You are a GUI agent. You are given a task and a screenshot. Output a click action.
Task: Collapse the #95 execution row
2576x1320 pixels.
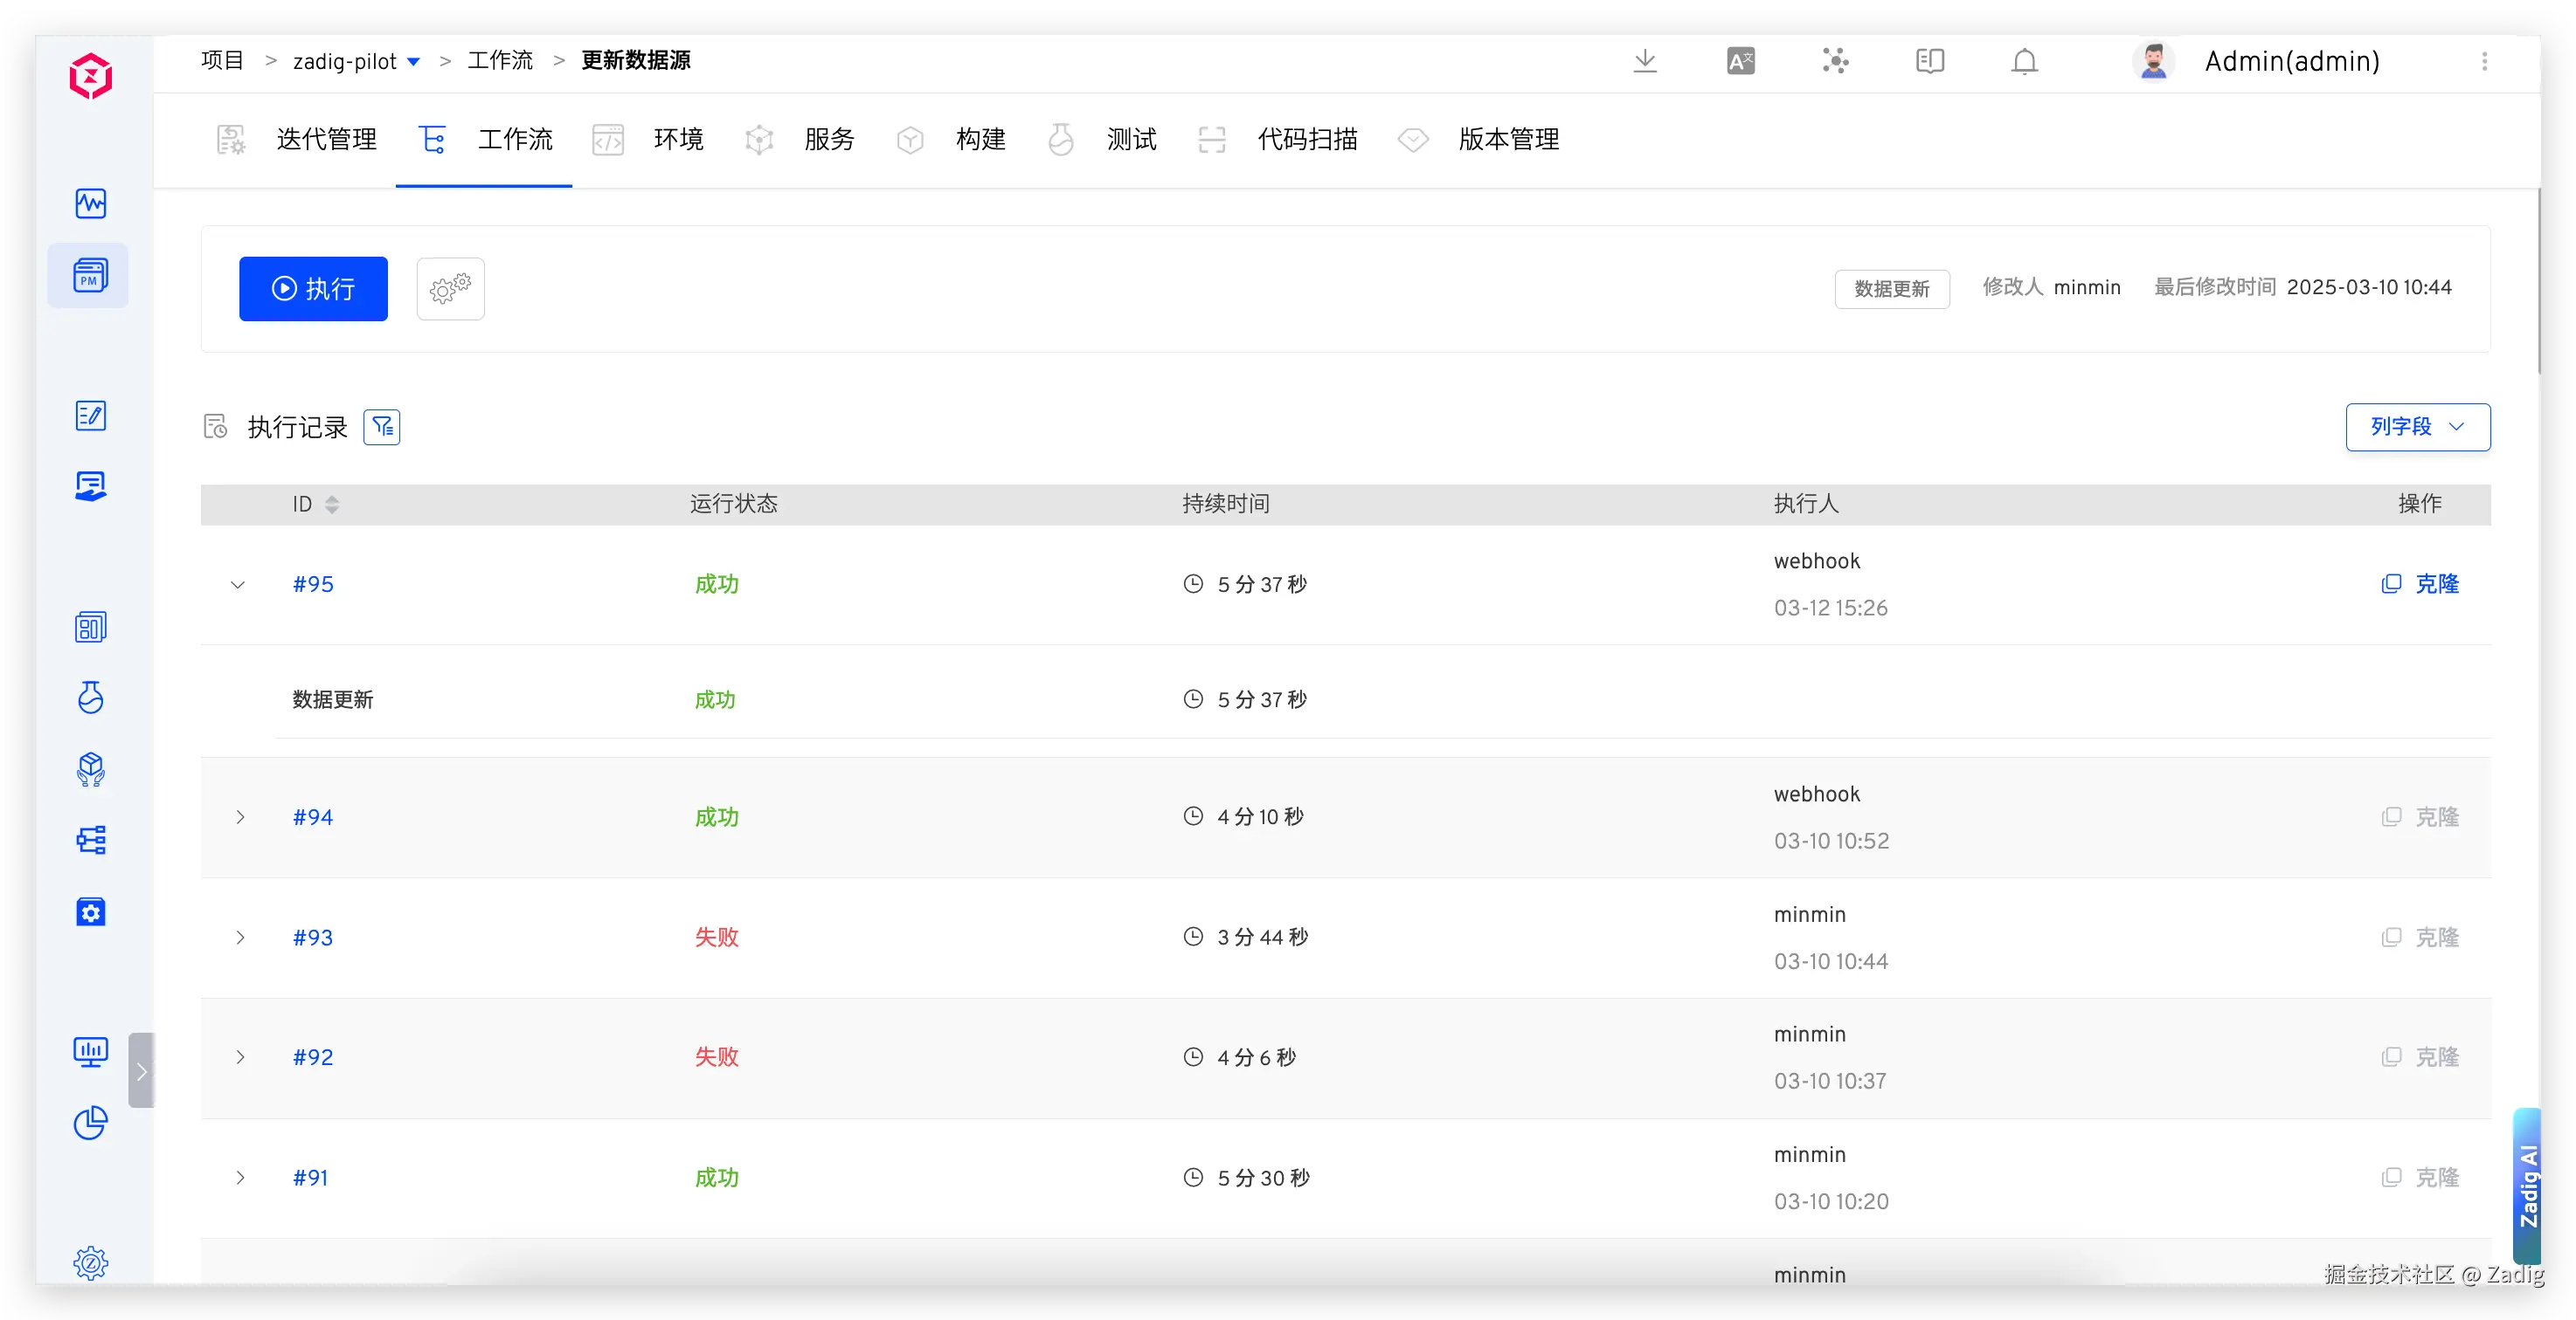pyautogui.click(x=238, y=585)
